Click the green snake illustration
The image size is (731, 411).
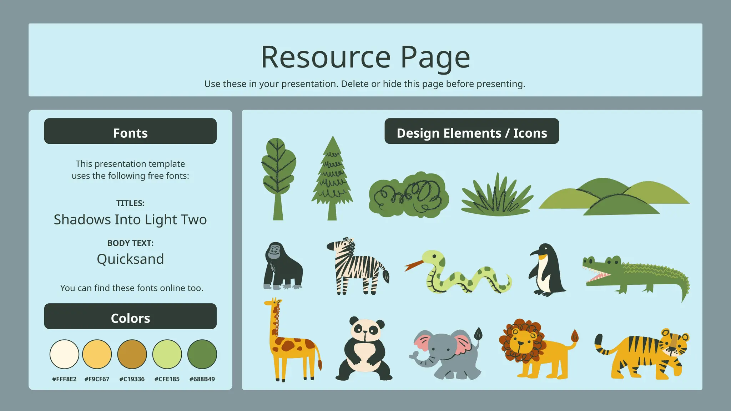click(x=458, y=272)
